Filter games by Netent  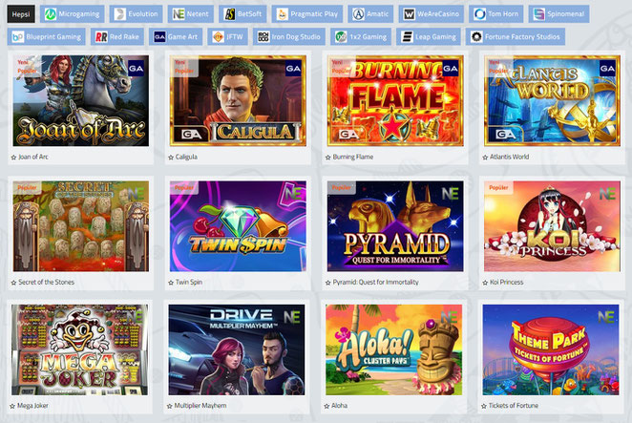(191, 14)
